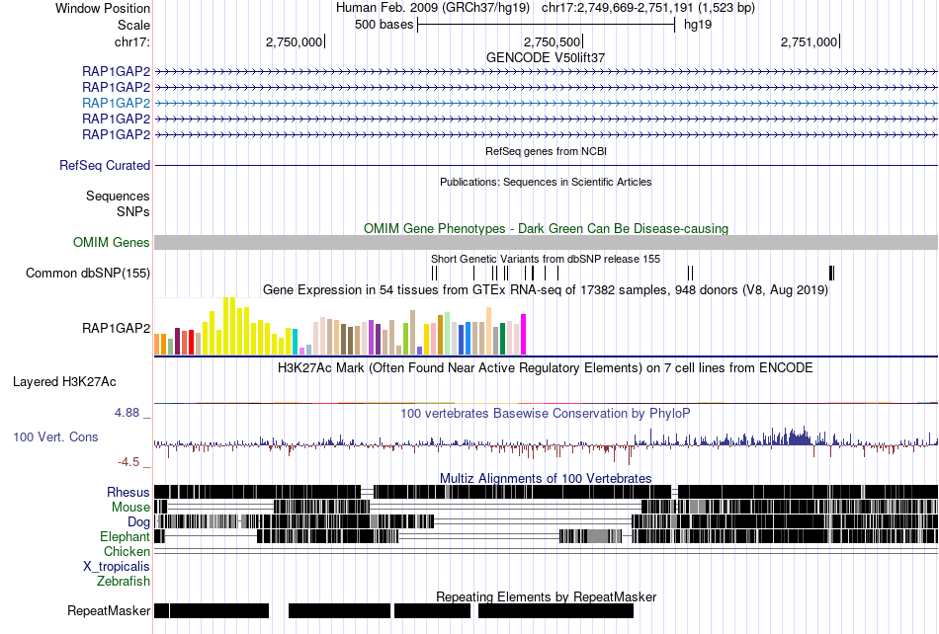Open "Repeating Elements by RepeatMasker" title
Screen dimensions: 939x634
[x=546, y=596]
